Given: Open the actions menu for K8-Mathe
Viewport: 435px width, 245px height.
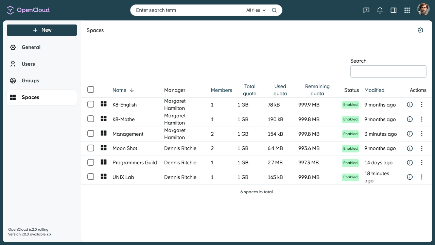Looking at the screenshot, I should pos(422,119).
